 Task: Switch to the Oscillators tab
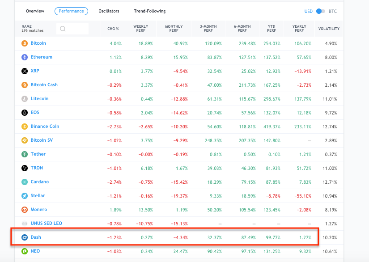pos(109,11)
